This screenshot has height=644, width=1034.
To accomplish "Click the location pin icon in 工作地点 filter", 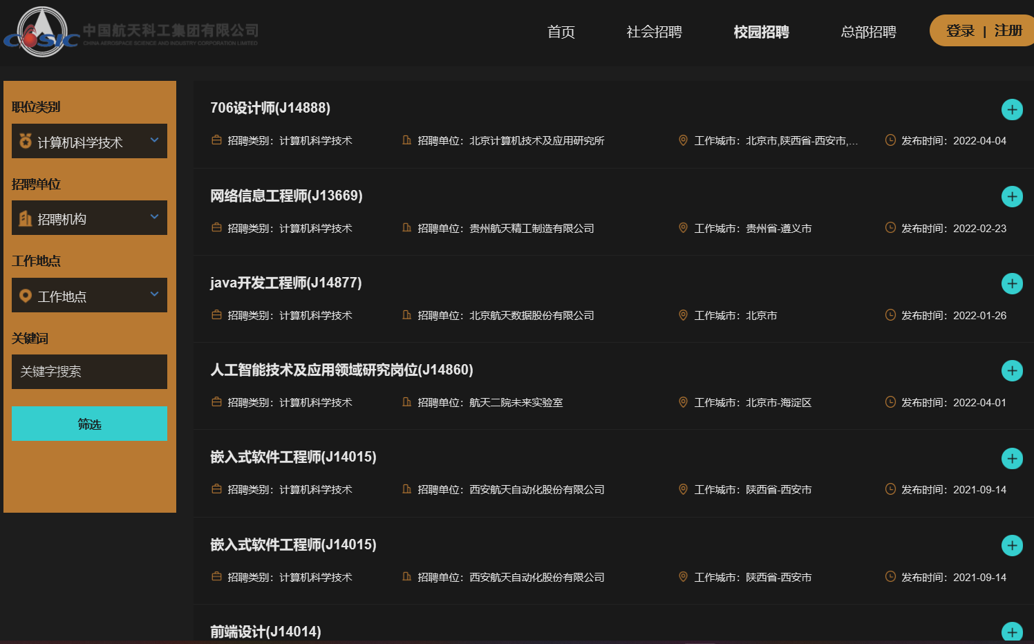I will [26, 296].
